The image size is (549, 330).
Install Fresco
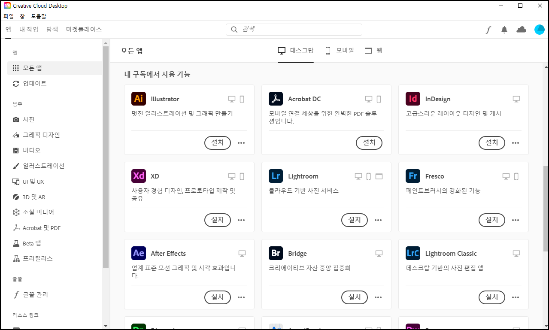click(x=492, y=220)
